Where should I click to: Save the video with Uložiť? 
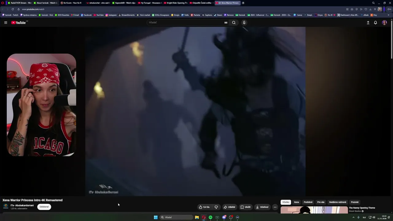tap(245, 207)
